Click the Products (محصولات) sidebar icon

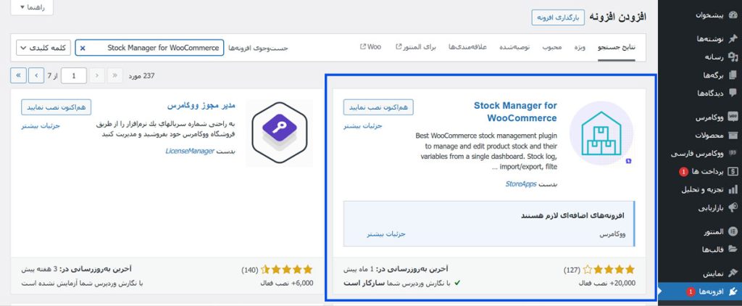pyautogui.click(x=733, y=135)
